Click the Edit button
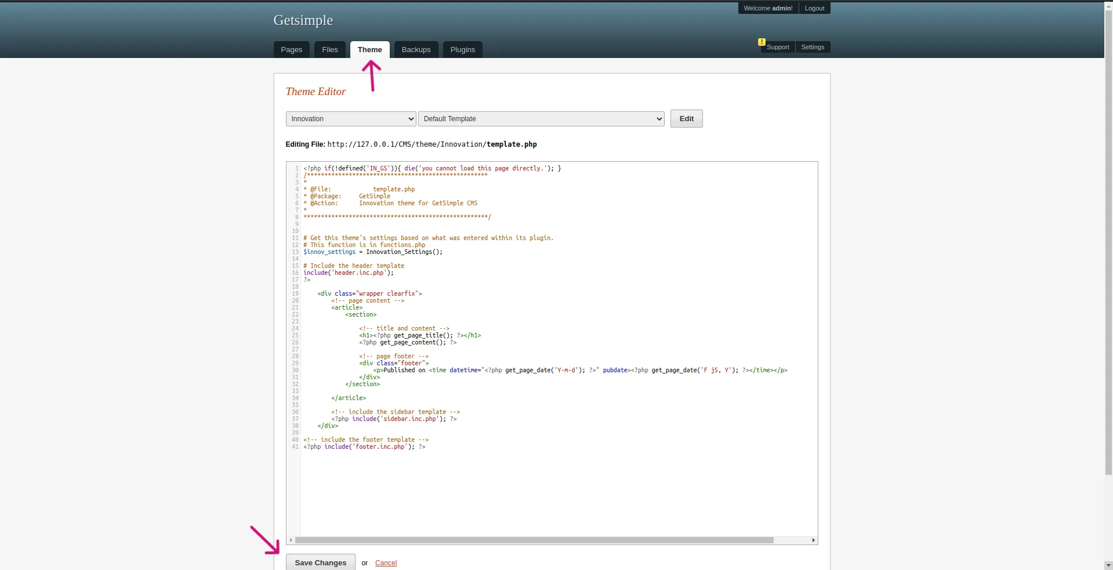The height and width of the screenshot is (570, 1113). click(686, 118)
